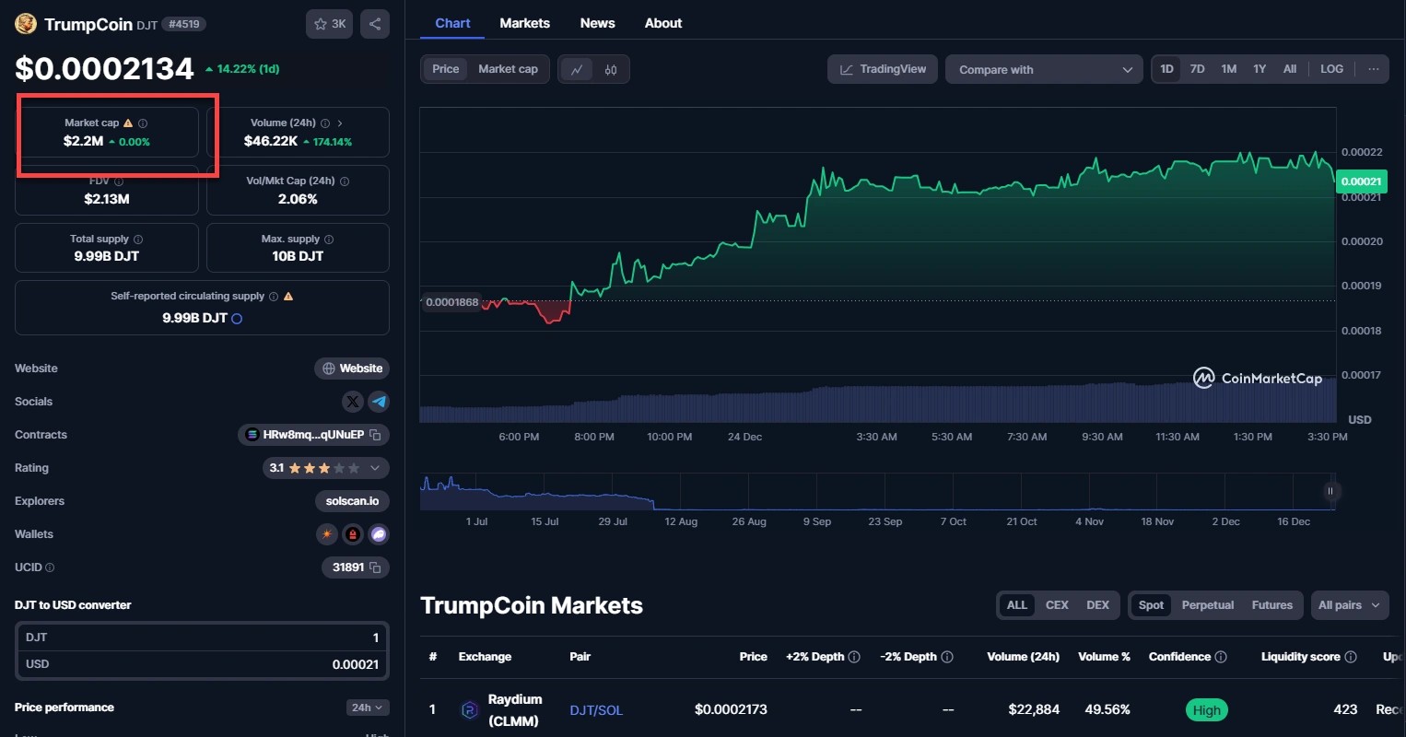
Task: Switch to the About tab
Action: pos(663,23)
